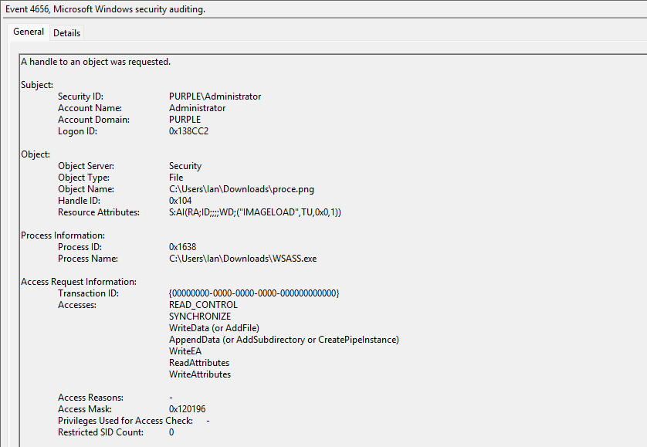This screenshot has height=447, width=647.
Task: Click the event title 'Event 4656' header
Action: pos(107,9)
